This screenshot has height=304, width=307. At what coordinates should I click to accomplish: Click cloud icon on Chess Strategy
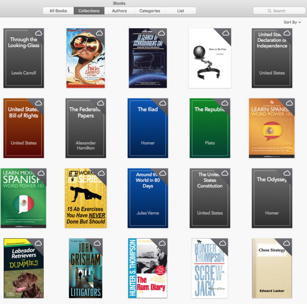[287, 243]
